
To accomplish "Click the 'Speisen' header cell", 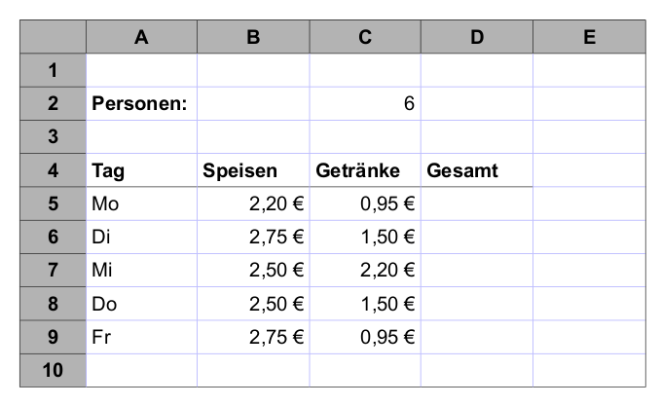I will [x=253, y=170].
